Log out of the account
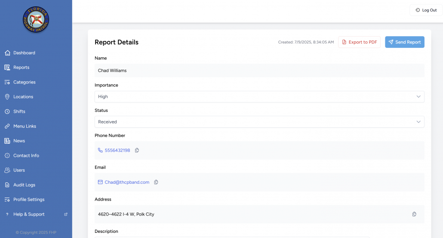443x238 pixels. [426, 10]
